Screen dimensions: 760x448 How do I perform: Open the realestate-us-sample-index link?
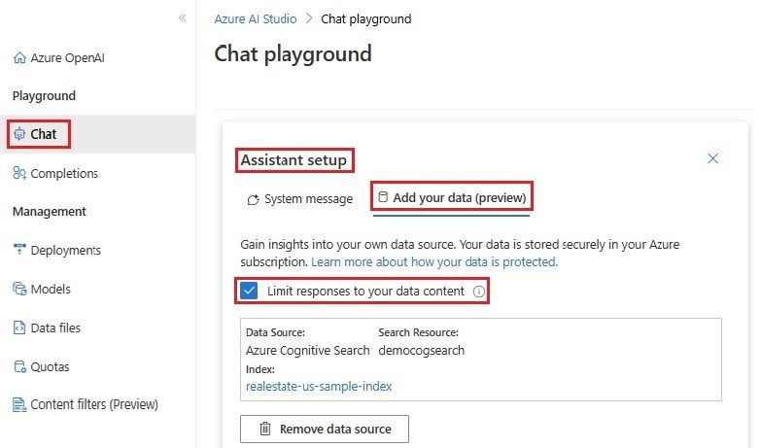click(x=319, y=386)
